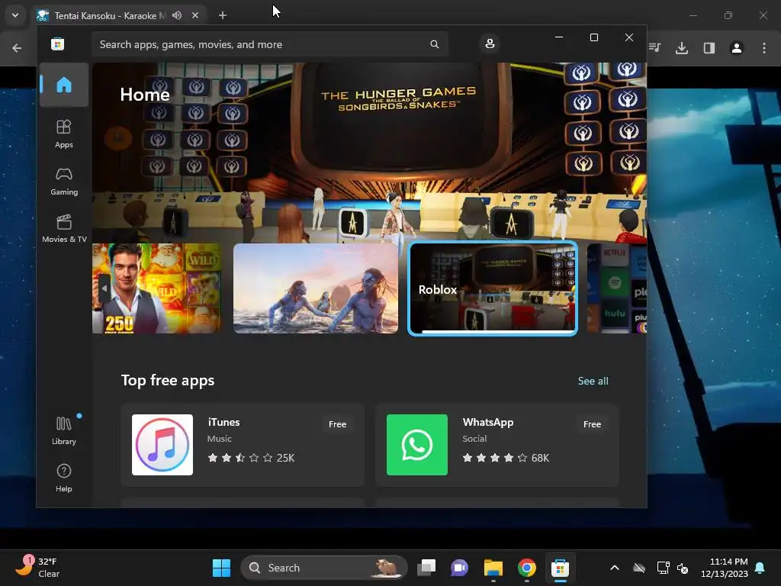781x586 pixels.
Task: Open the WhatsApp app icon
Action: [x=417, y=445]
